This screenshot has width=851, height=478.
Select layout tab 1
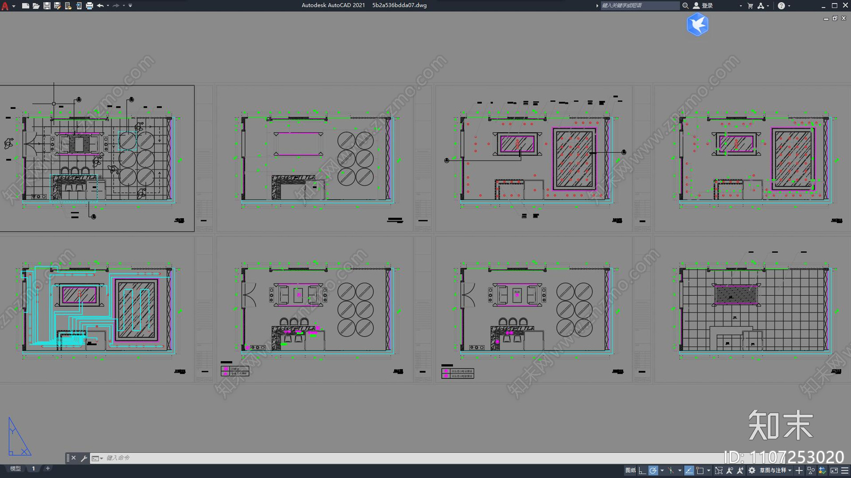coord(34,468)
